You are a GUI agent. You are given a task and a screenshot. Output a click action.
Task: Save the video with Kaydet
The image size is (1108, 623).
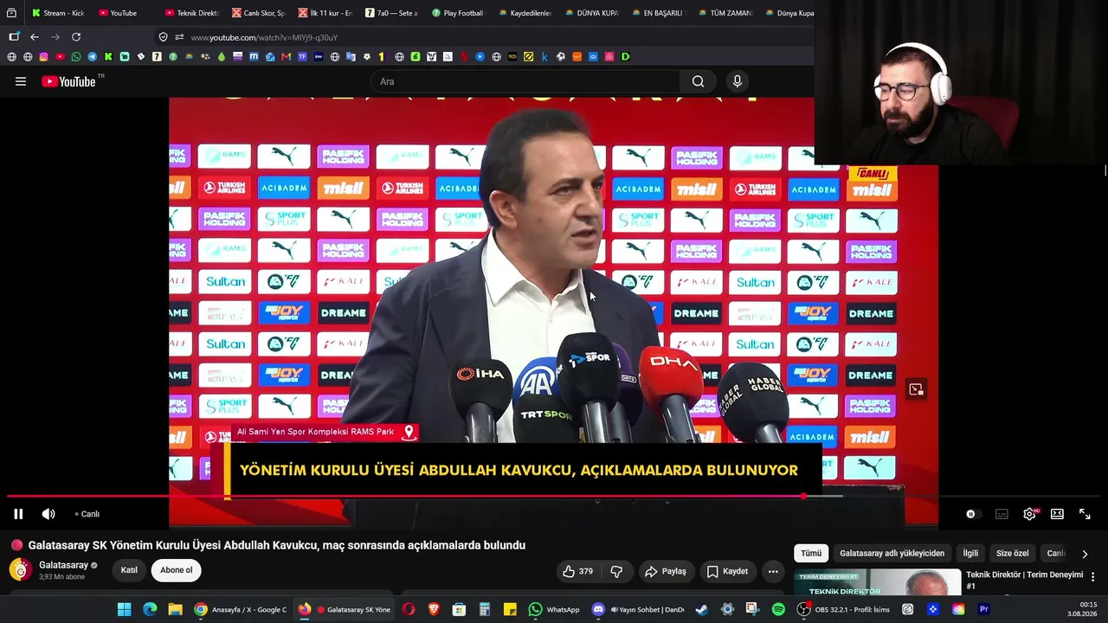point(727,571)
